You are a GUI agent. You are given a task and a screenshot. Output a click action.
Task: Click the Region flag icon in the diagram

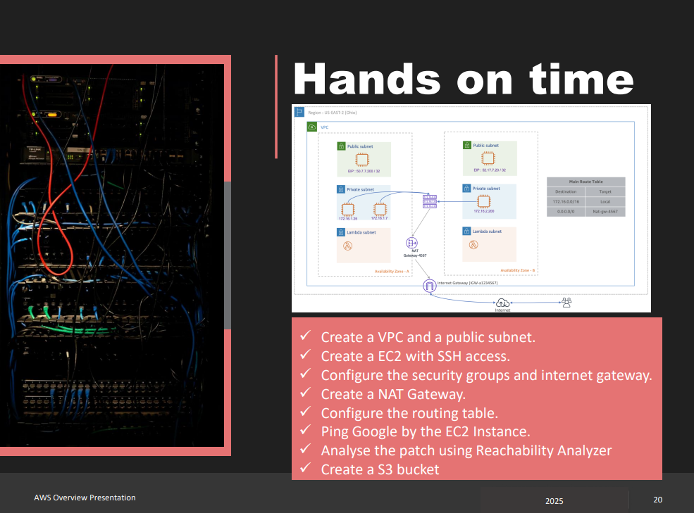tap(299, 112)
